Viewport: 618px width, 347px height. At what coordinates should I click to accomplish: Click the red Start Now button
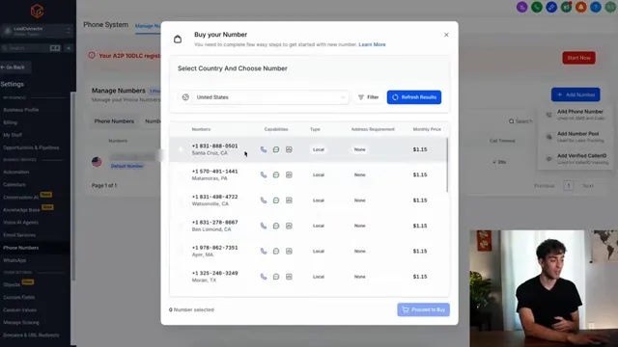578,58
